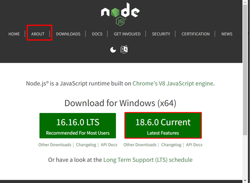Open the DOWNLOADS menu item
Screen dimensions: 250x183
coord(68,34)
